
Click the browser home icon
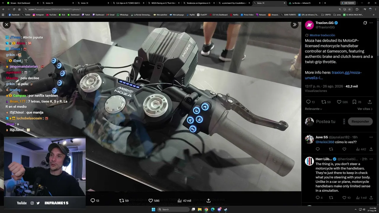pyautogui.click(x=19, y=9)
